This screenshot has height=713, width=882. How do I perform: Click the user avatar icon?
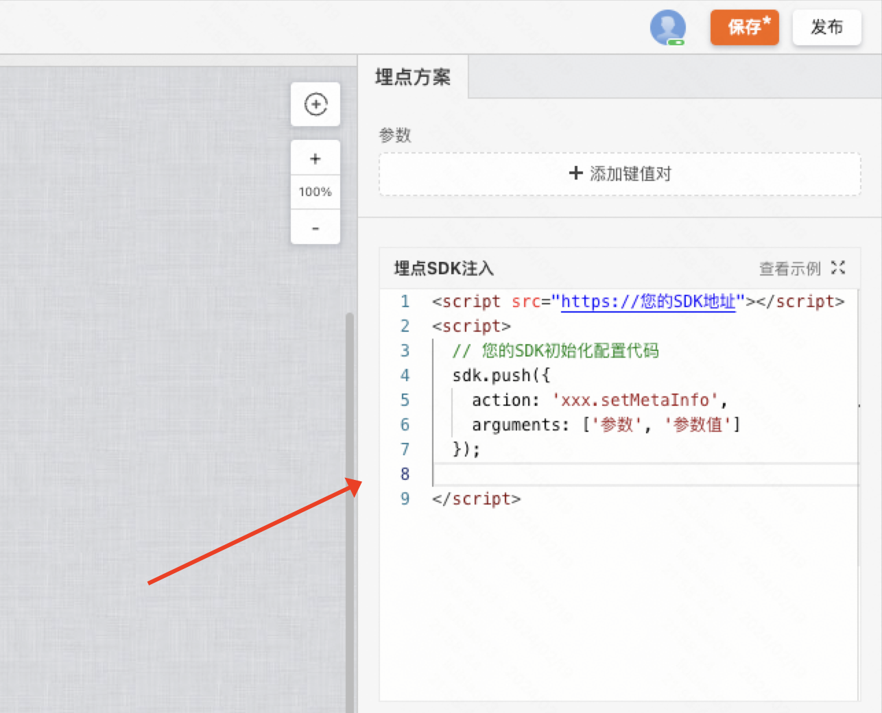(667, 27)
